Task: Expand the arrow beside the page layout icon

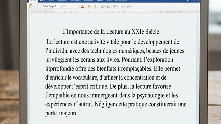Action: 124,6
